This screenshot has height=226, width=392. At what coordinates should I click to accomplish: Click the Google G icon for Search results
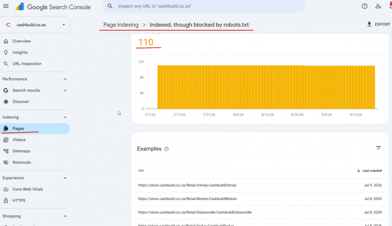pos(6,90)
